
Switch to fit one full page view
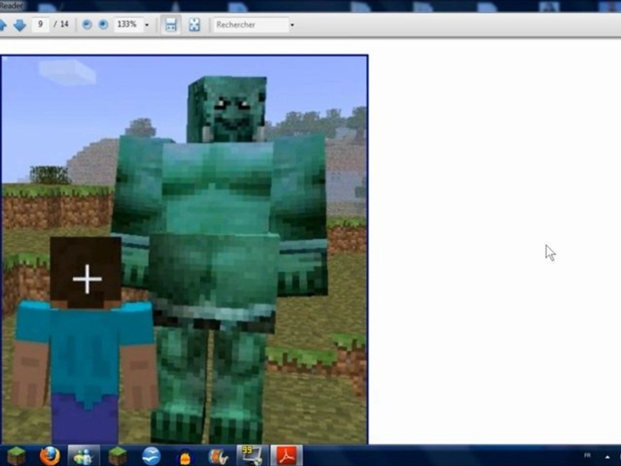tap(195, 25)
